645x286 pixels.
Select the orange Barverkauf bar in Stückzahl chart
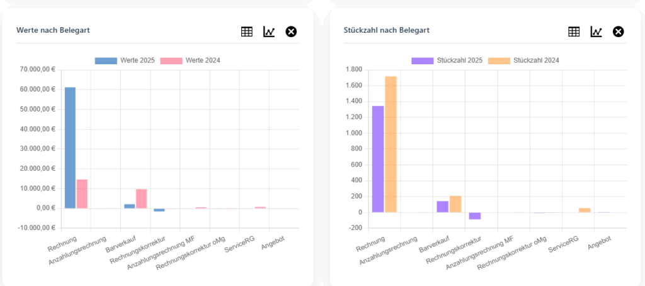[x=455, y=204]
